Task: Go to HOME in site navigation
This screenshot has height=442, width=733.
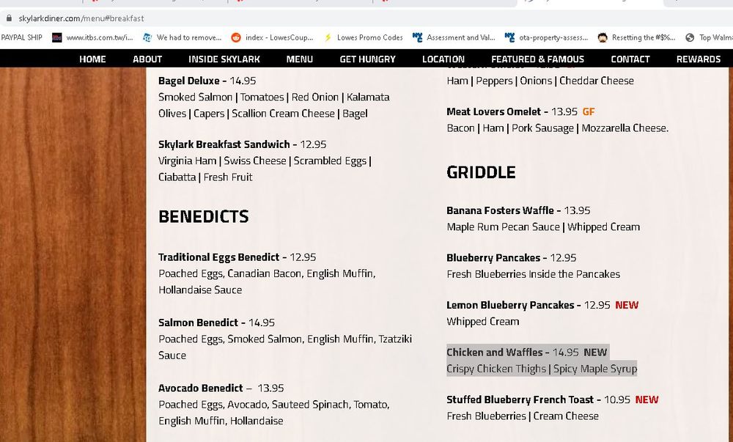Action: coord(92,59)
